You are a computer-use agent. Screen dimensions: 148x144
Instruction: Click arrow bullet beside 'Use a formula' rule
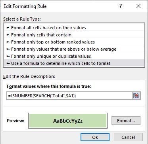(8, 63)
